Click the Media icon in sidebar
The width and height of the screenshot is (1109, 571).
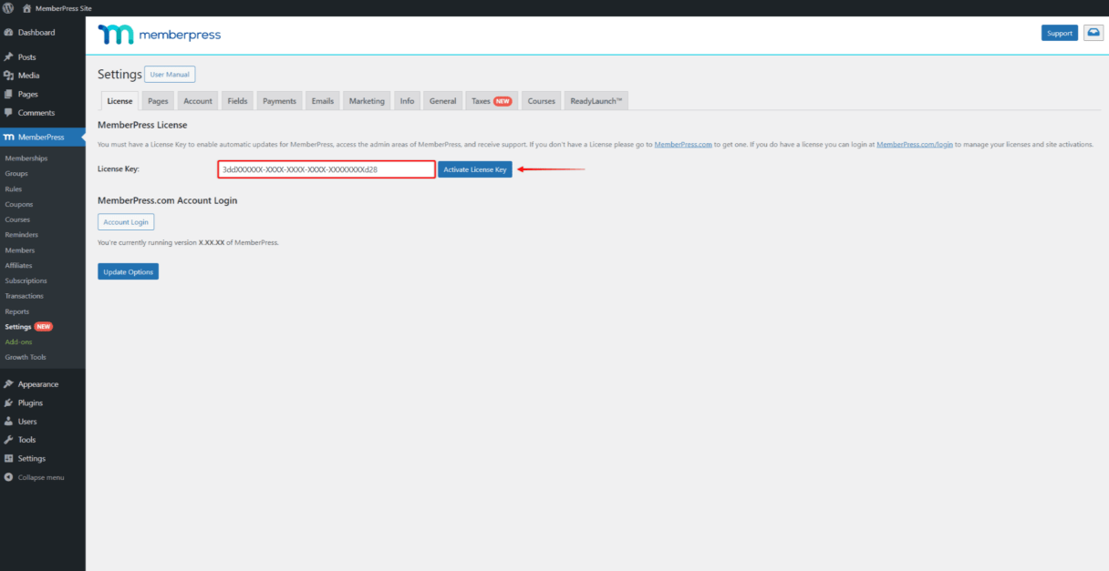pyautogui.click(x=8, y=76)
